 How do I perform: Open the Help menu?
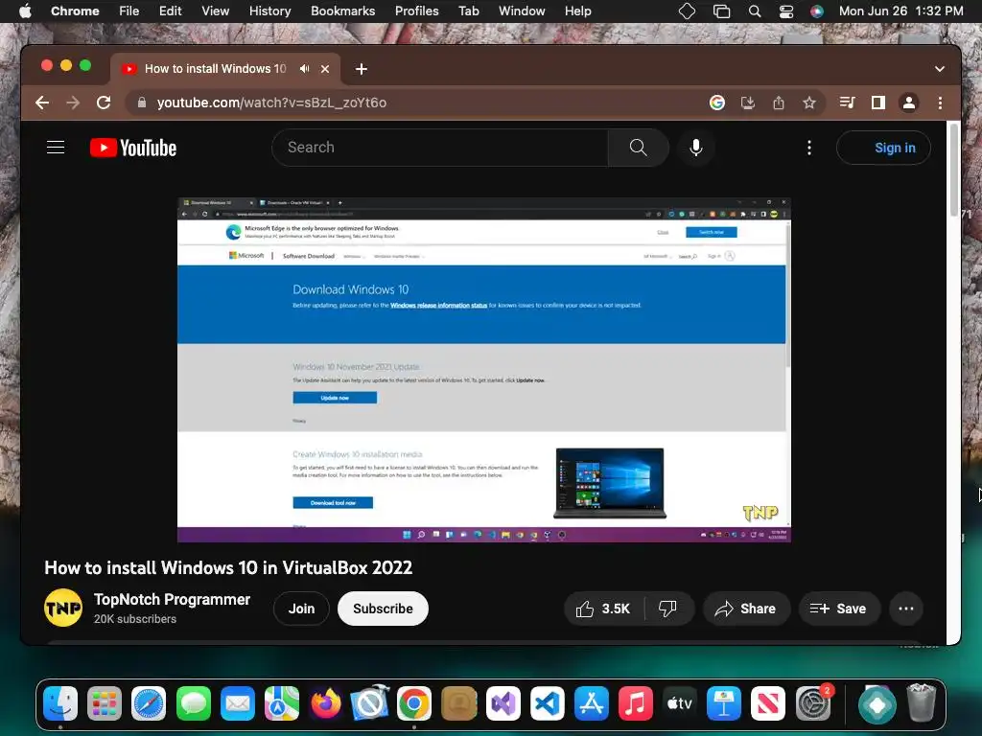coord(577,11)
